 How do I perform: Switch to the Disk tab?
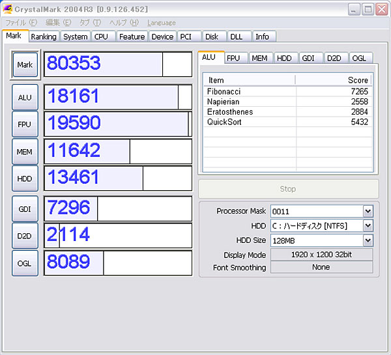tap(214, 36)
